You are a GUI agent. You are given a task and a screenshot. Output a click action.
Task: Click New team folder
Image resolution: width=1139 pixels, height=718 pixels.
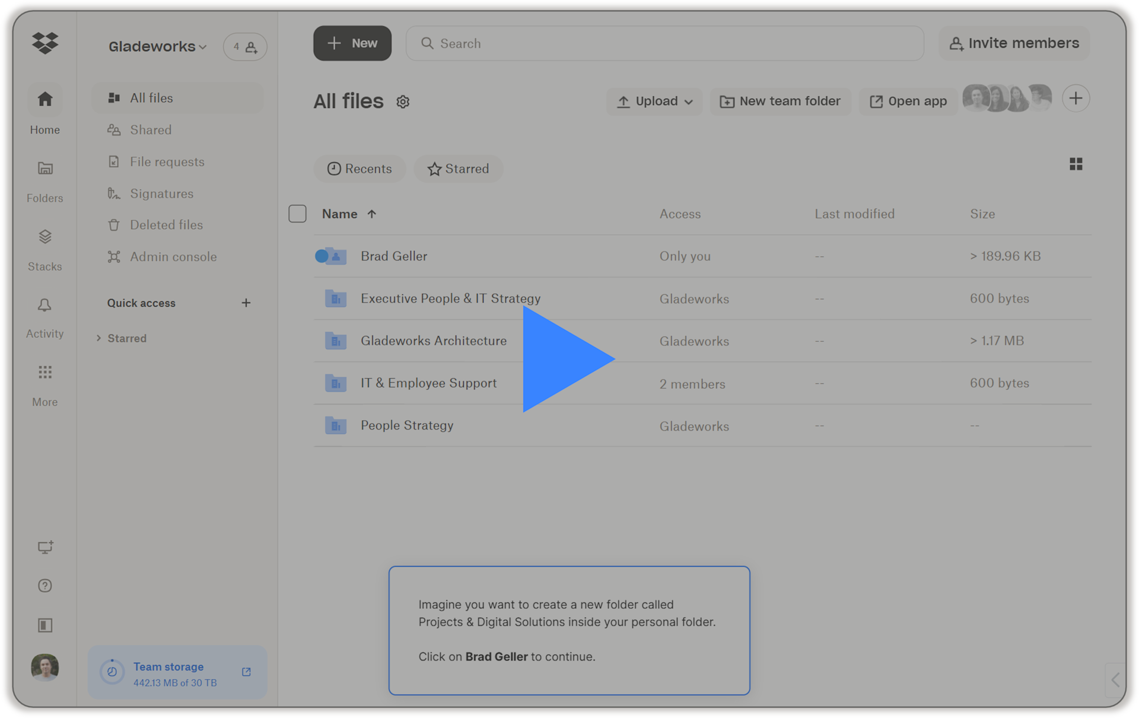(780, 101)
